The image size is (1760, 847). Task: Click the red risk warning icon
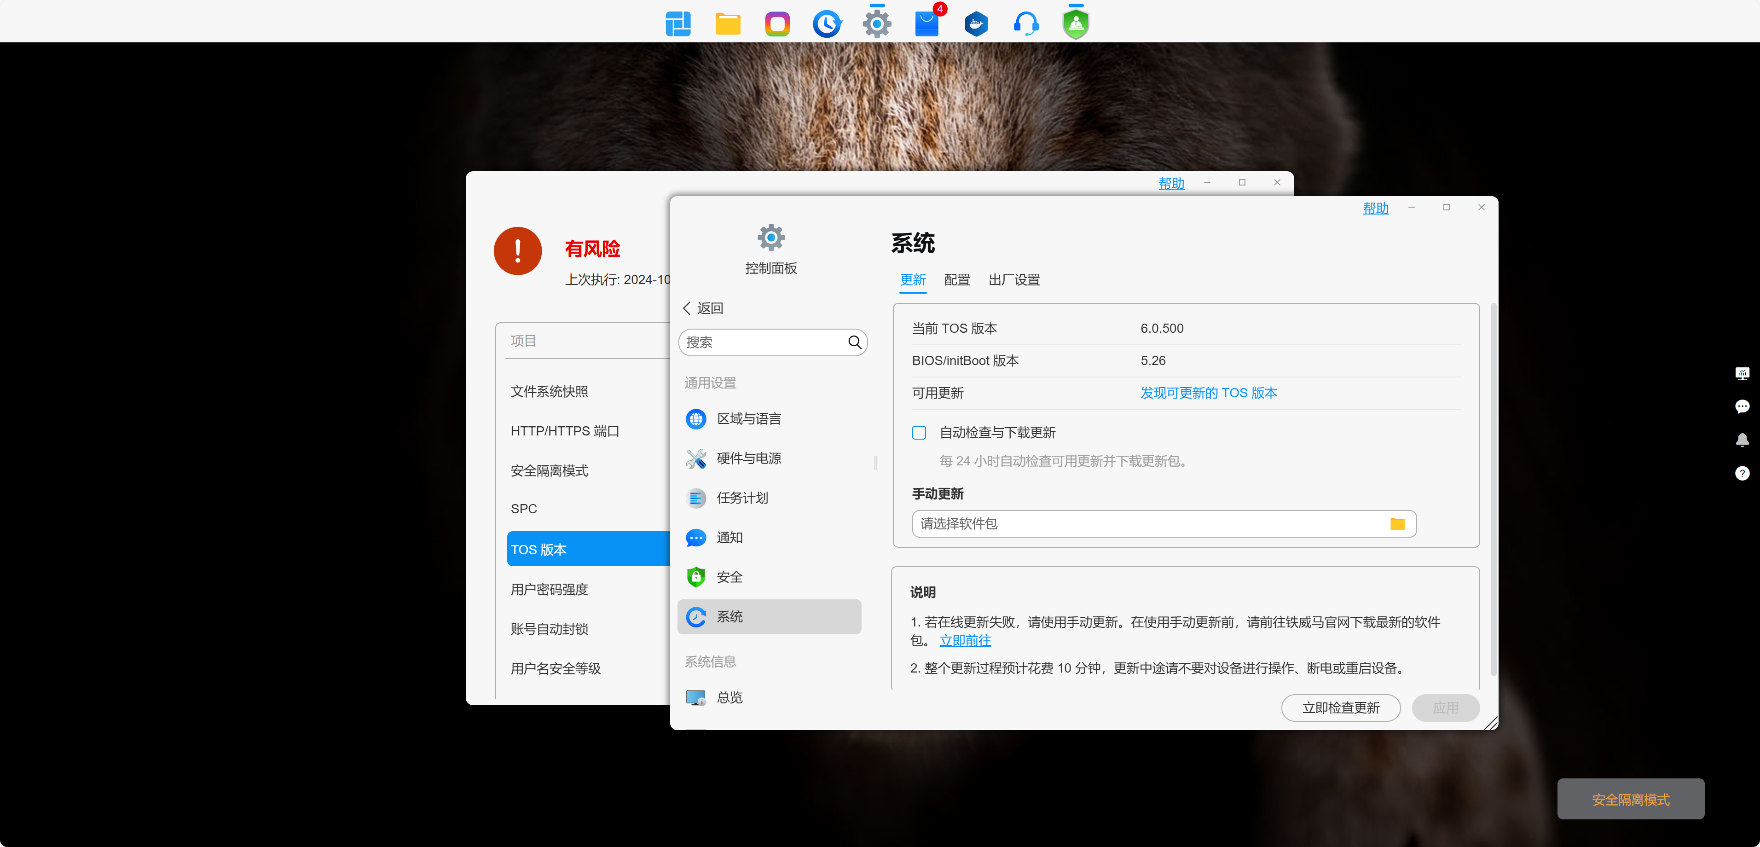[517, 251]
